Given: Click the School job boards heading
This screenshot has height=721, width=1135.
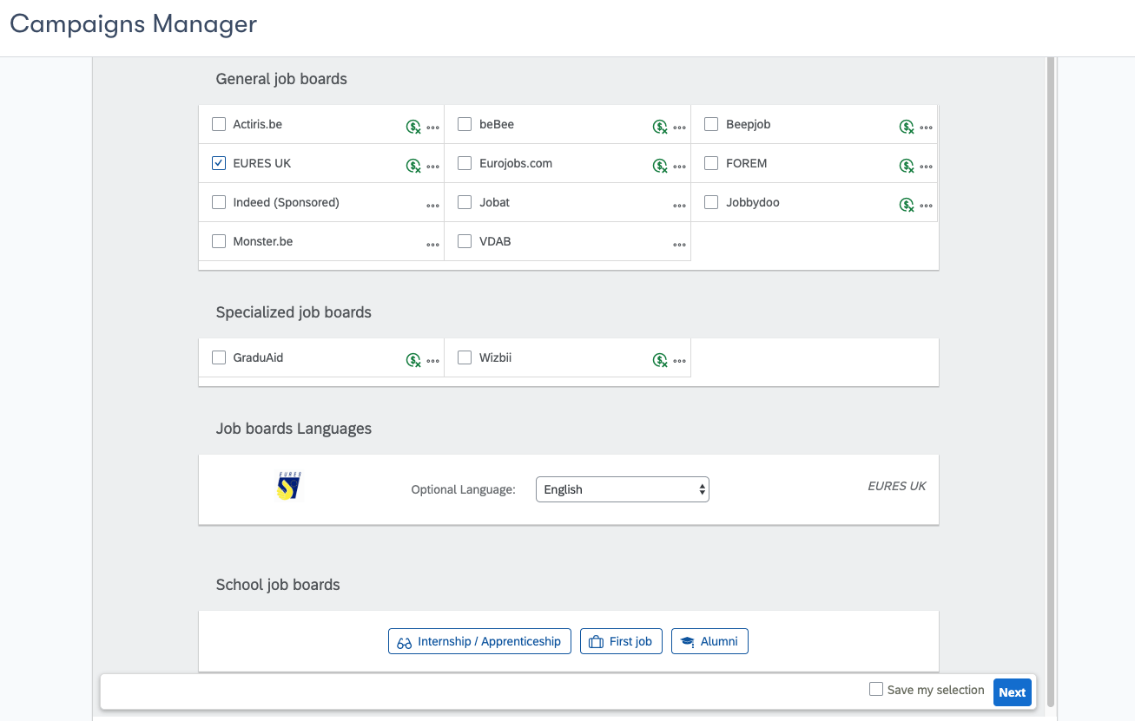Looking at the screenshot, I should coord(278,585).
